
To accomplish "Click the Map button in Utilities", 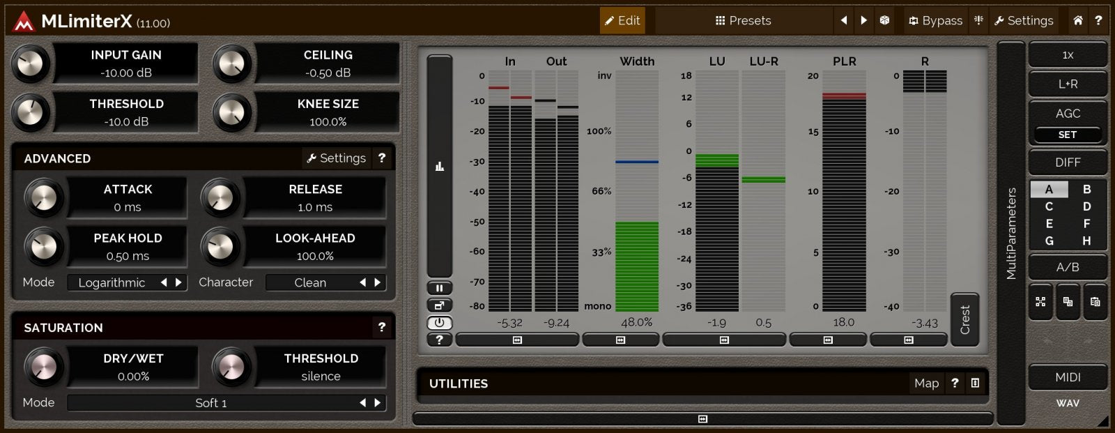I will [x=926, y=383].
